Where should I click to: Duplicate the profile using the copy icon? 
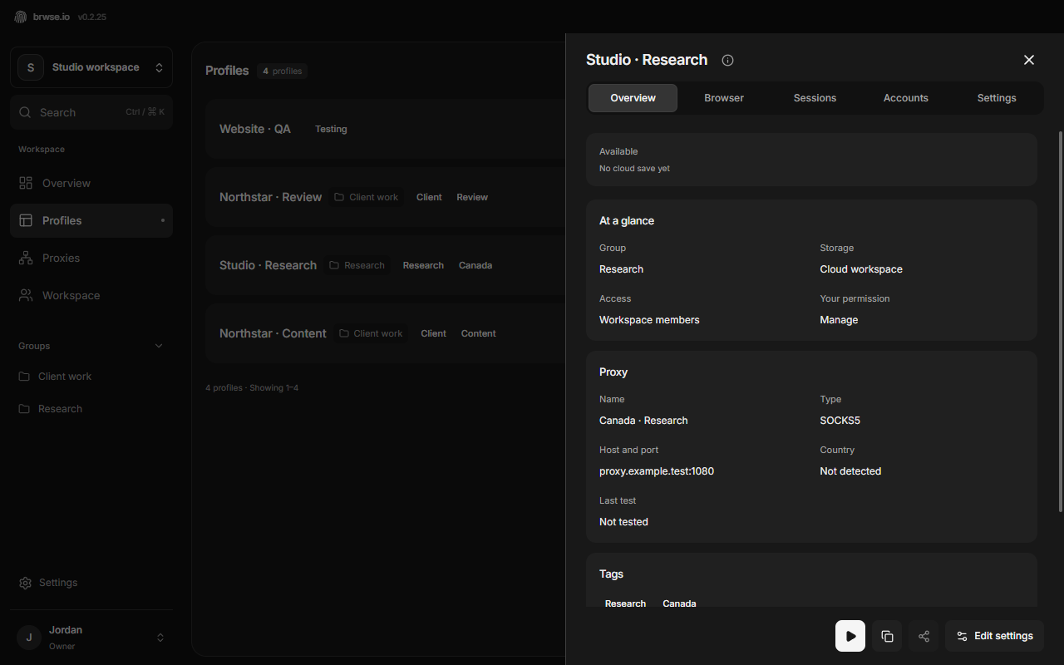[887, 636]
